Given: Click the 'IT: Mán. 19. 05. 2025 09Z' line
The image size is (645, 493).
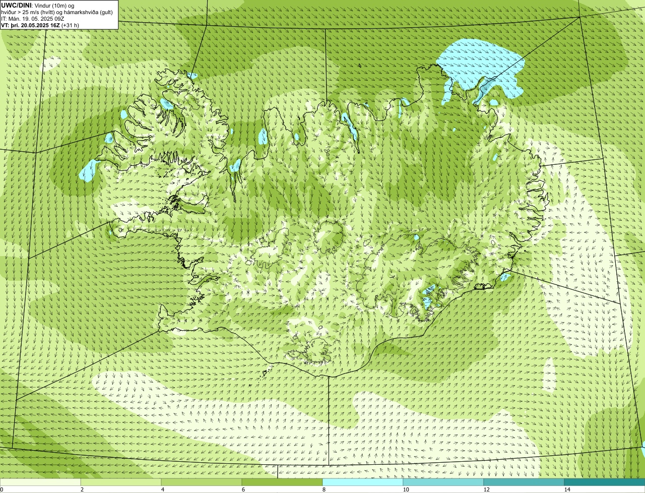Looking at the screenshot, I should click(x=32, y=19).
